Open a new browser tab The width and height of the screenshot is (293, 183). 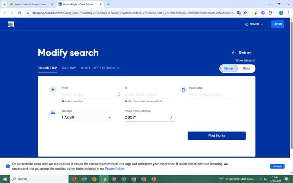(x=108, y=4)
